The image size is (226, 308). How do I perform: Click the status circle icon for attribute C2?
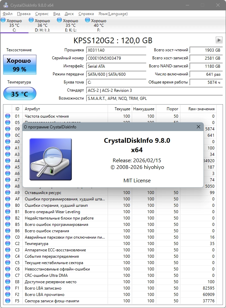[8, 244]
